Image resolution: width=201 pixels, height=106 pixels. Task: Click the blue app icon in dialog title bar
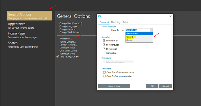(x=99, y=16)
